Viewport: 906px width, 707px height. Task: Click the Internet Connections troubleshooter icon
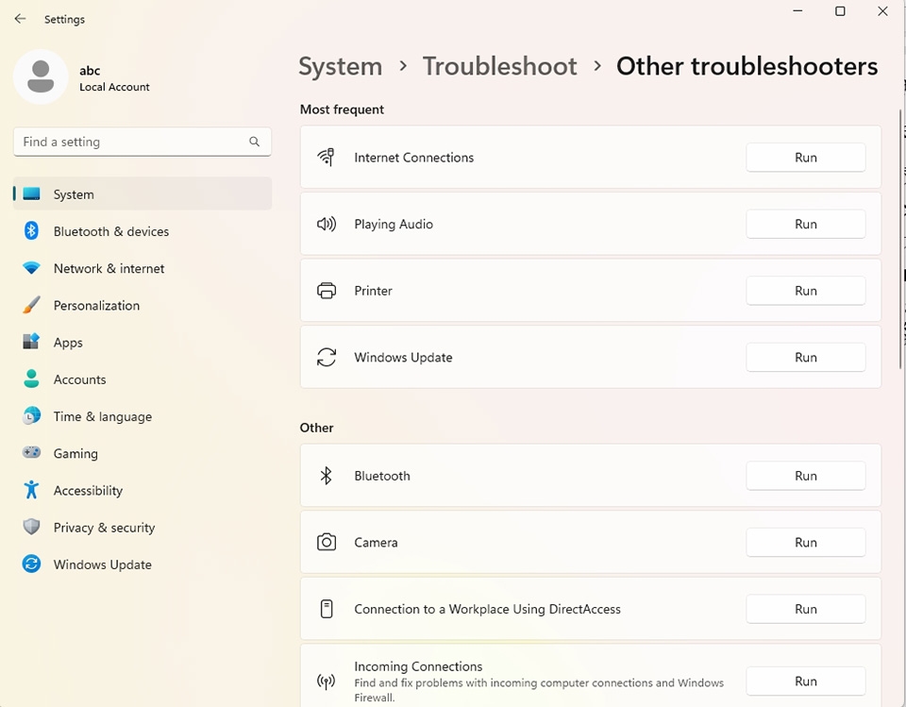[x=326, y=157]
